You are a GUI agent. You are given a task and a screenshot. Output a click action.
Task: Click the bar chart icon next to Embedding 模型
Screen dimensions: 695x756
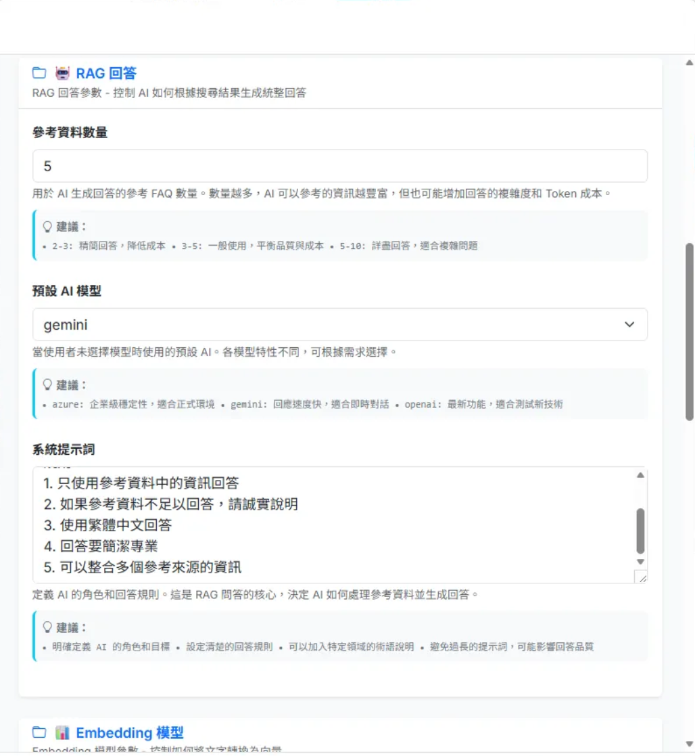61,732
